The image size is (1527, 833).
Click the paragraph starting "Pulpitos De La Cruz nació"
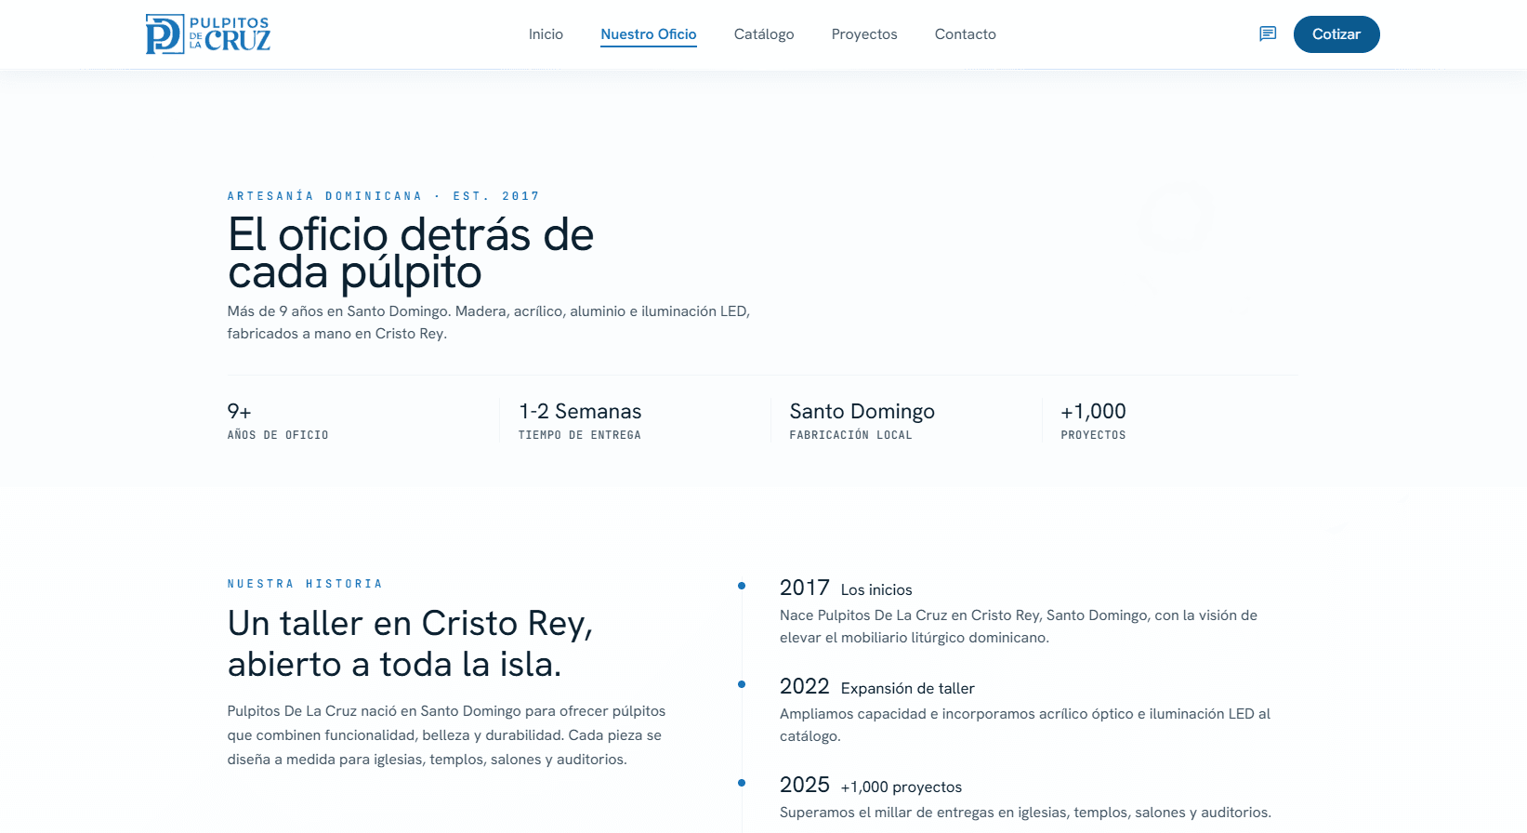(447, 735)
